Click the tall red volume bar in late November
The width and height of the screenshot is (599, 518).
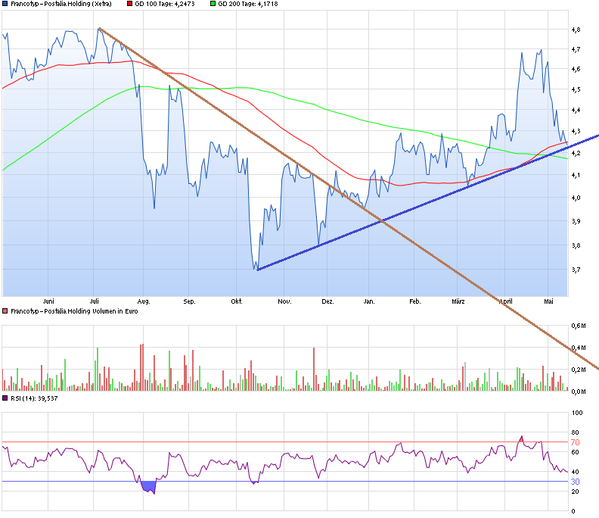(314, 369)
